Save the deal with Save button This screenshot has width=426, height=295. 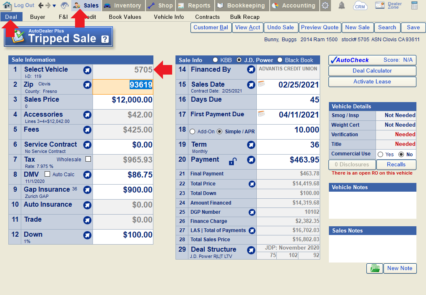click(x=413, y=27)
